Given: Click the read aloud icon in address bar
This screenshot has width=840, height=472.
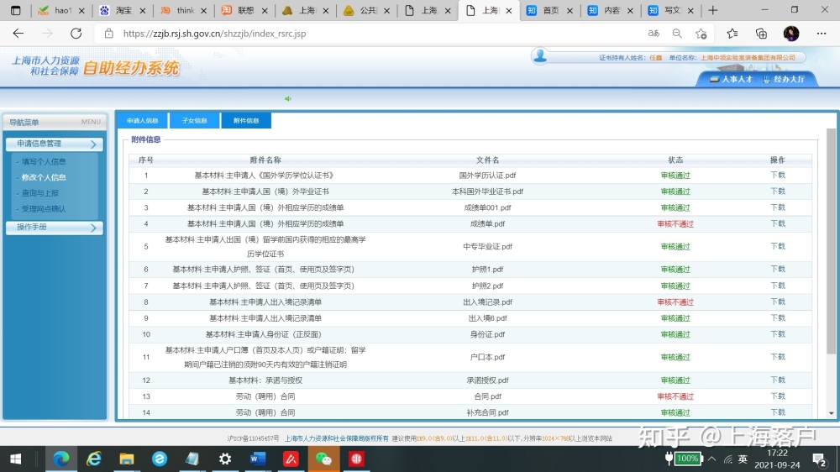Looking at the screenshot, I should 653,34.
